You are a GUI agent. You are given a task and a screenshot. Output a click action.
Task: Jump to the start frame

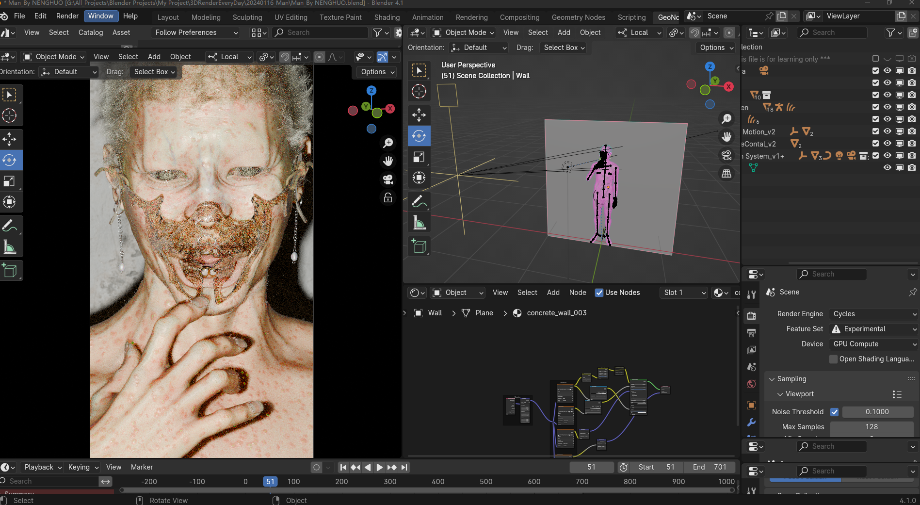pos(343,467)
